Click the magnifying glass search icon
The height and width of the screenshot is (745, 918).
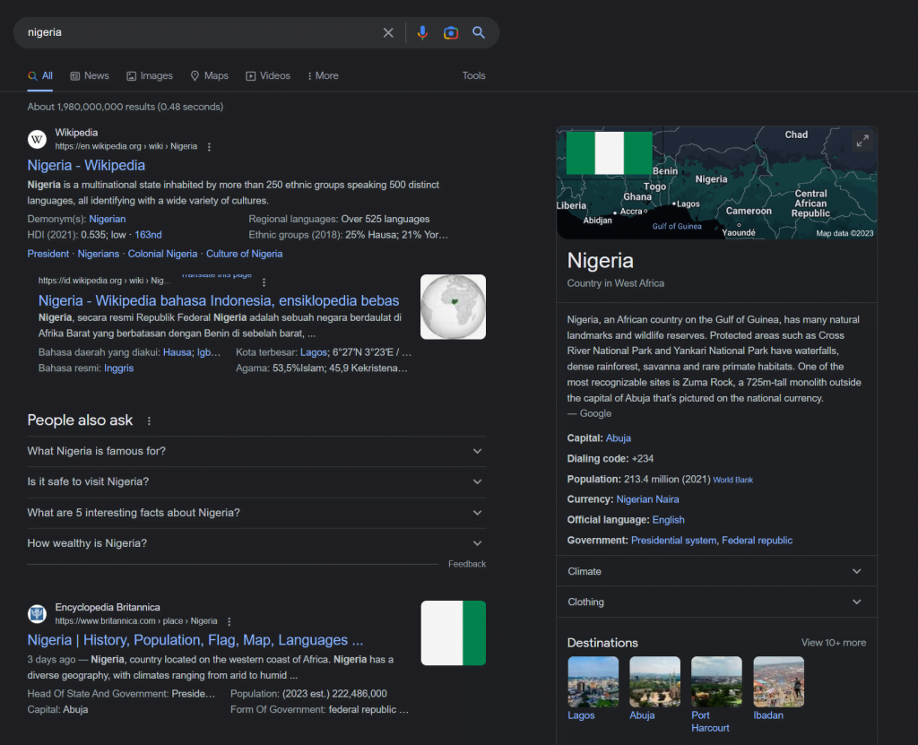coord(479,32)
